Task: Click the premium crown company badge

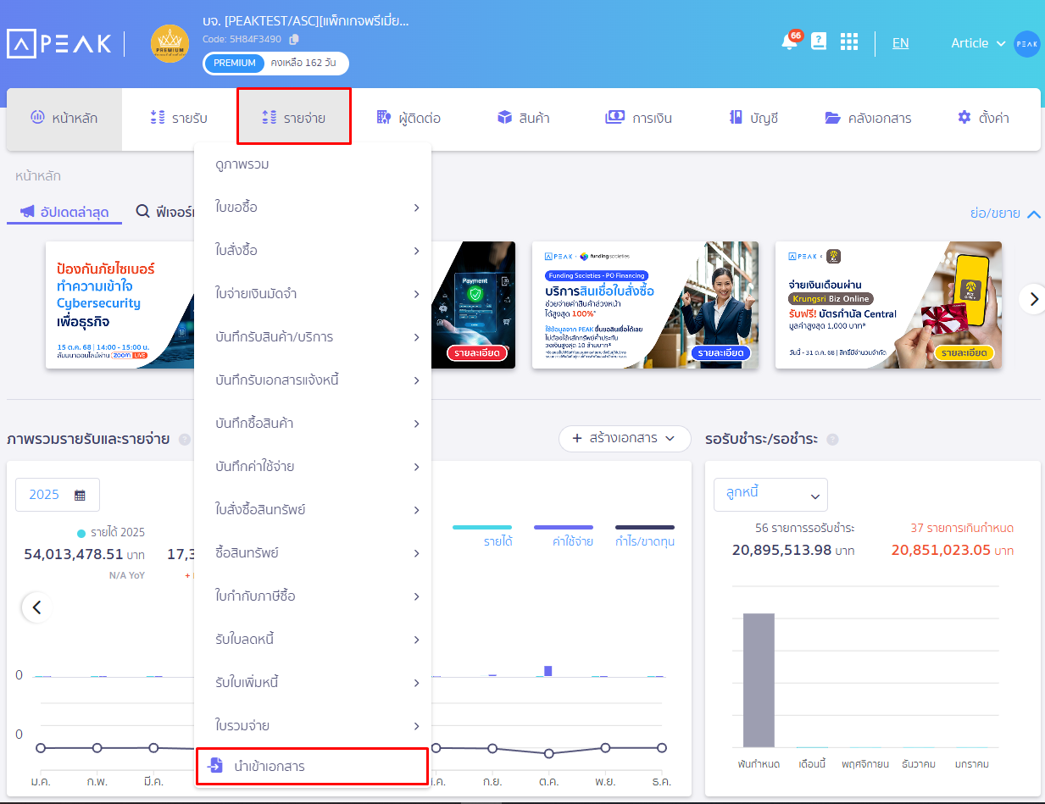Action: pos(170,44)
